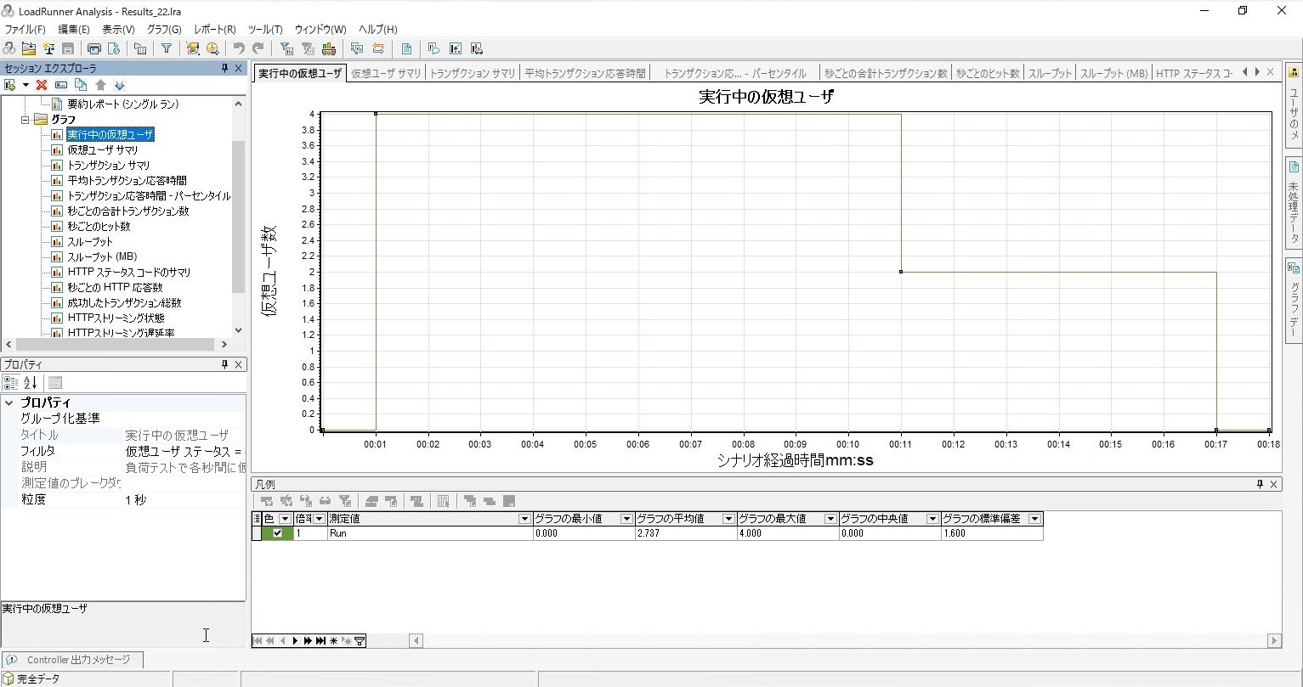Open the 測定値 column dropdown
Viewport: 1303px width, 687px height.
tap(524, 519)
